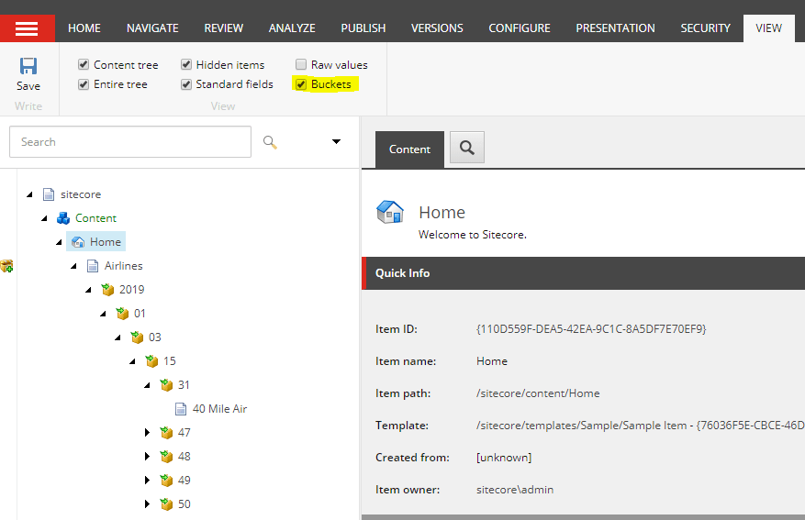Image resolution: width=805 pixels, height=520 pixels.
Task: Collapse the sitecore root node
Action: pos(29,194)
